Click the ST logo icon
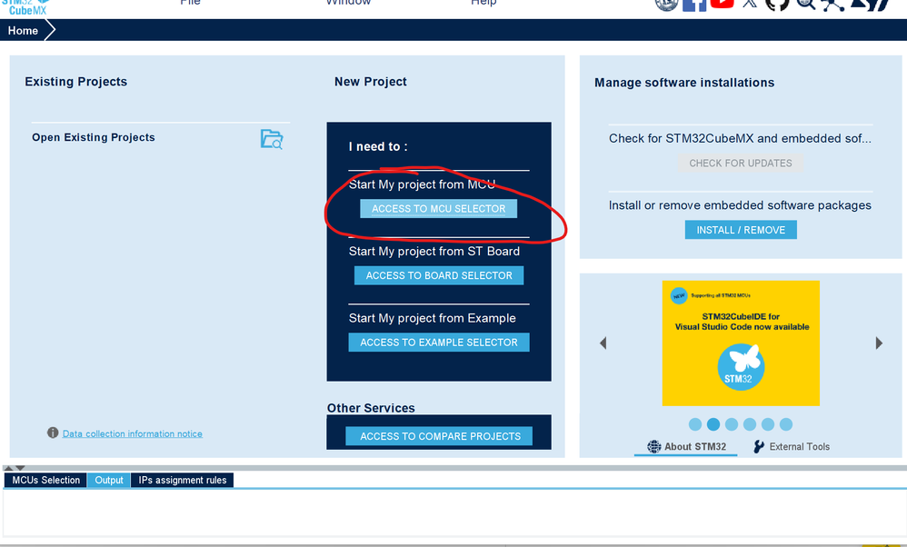The width and height of the screenshot is (907, 547). pos(870,5)
